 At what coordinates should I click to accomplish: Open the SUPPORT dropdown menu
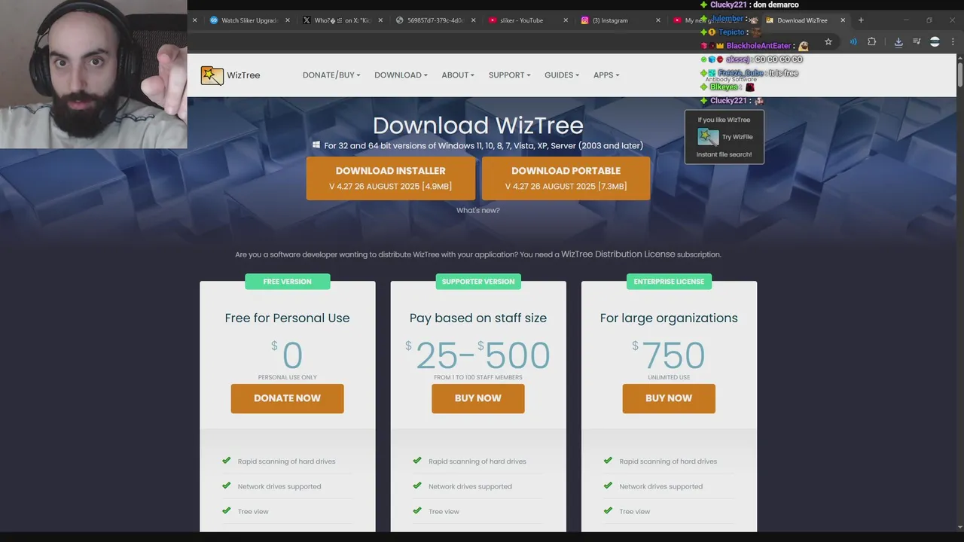[x=509, y=75]
